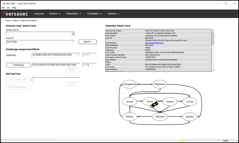Expand the Actions menu

point(54,13)
